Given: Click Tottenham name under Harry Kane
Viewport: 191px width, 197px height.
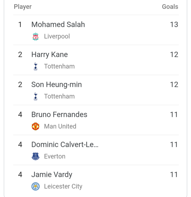Looking at the screenshot, I should [x=59, y=66].
